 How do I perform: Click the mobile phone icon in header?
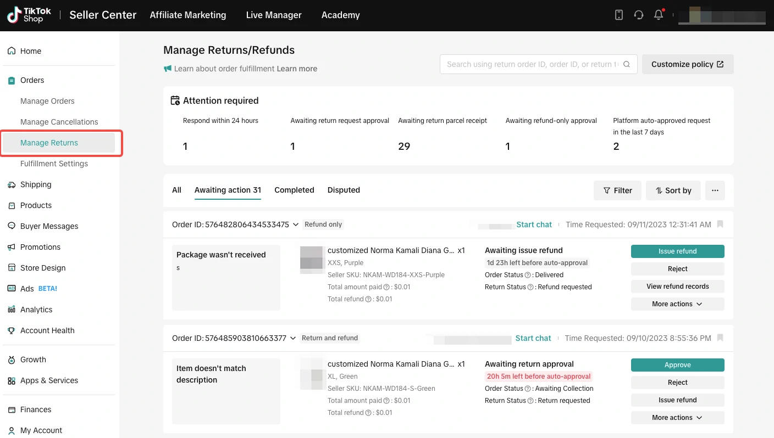pos(618,15)
